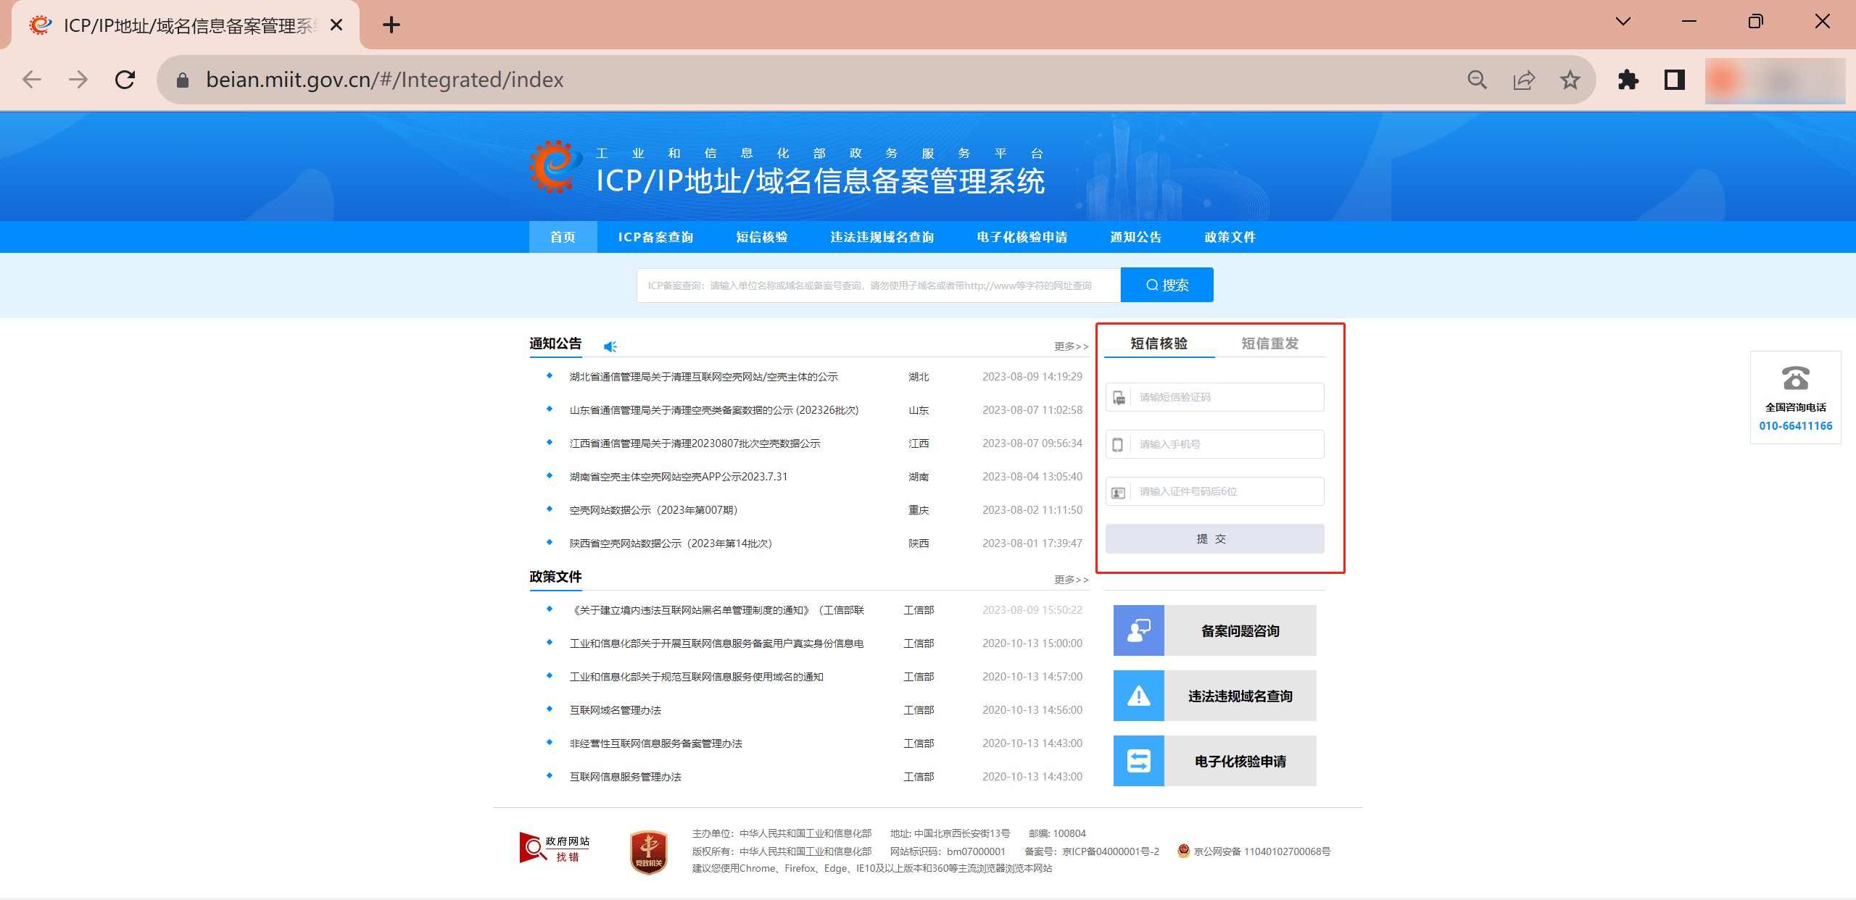Open the 更多>> link beside 通知公告
The height and width of the screenshot is (900, 1856).
pos(1070,346)
